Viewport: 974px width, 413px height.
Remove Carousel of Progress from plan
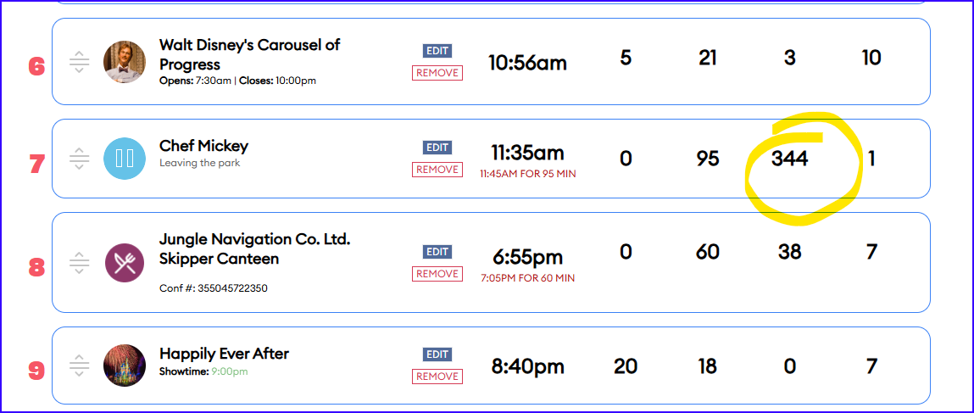pyautogui.click(x=437, y=73)
